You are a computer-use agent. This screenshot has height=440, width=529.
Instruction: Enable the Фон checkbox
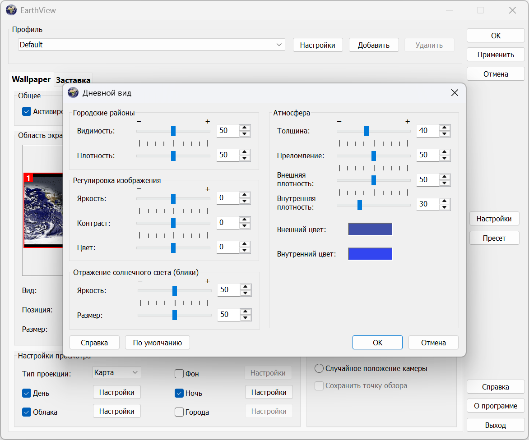tap(179, 374)
